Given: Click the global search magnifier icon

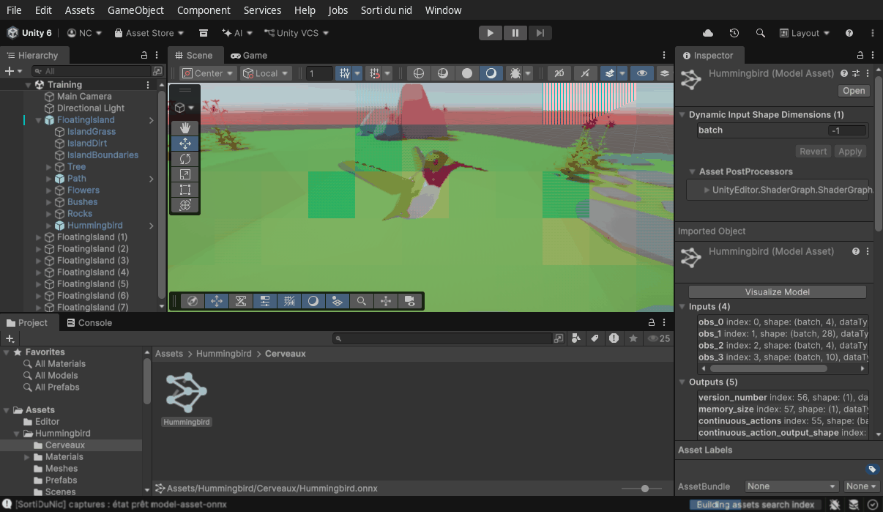Looking at the screenshot, I should tap(761, 33).
